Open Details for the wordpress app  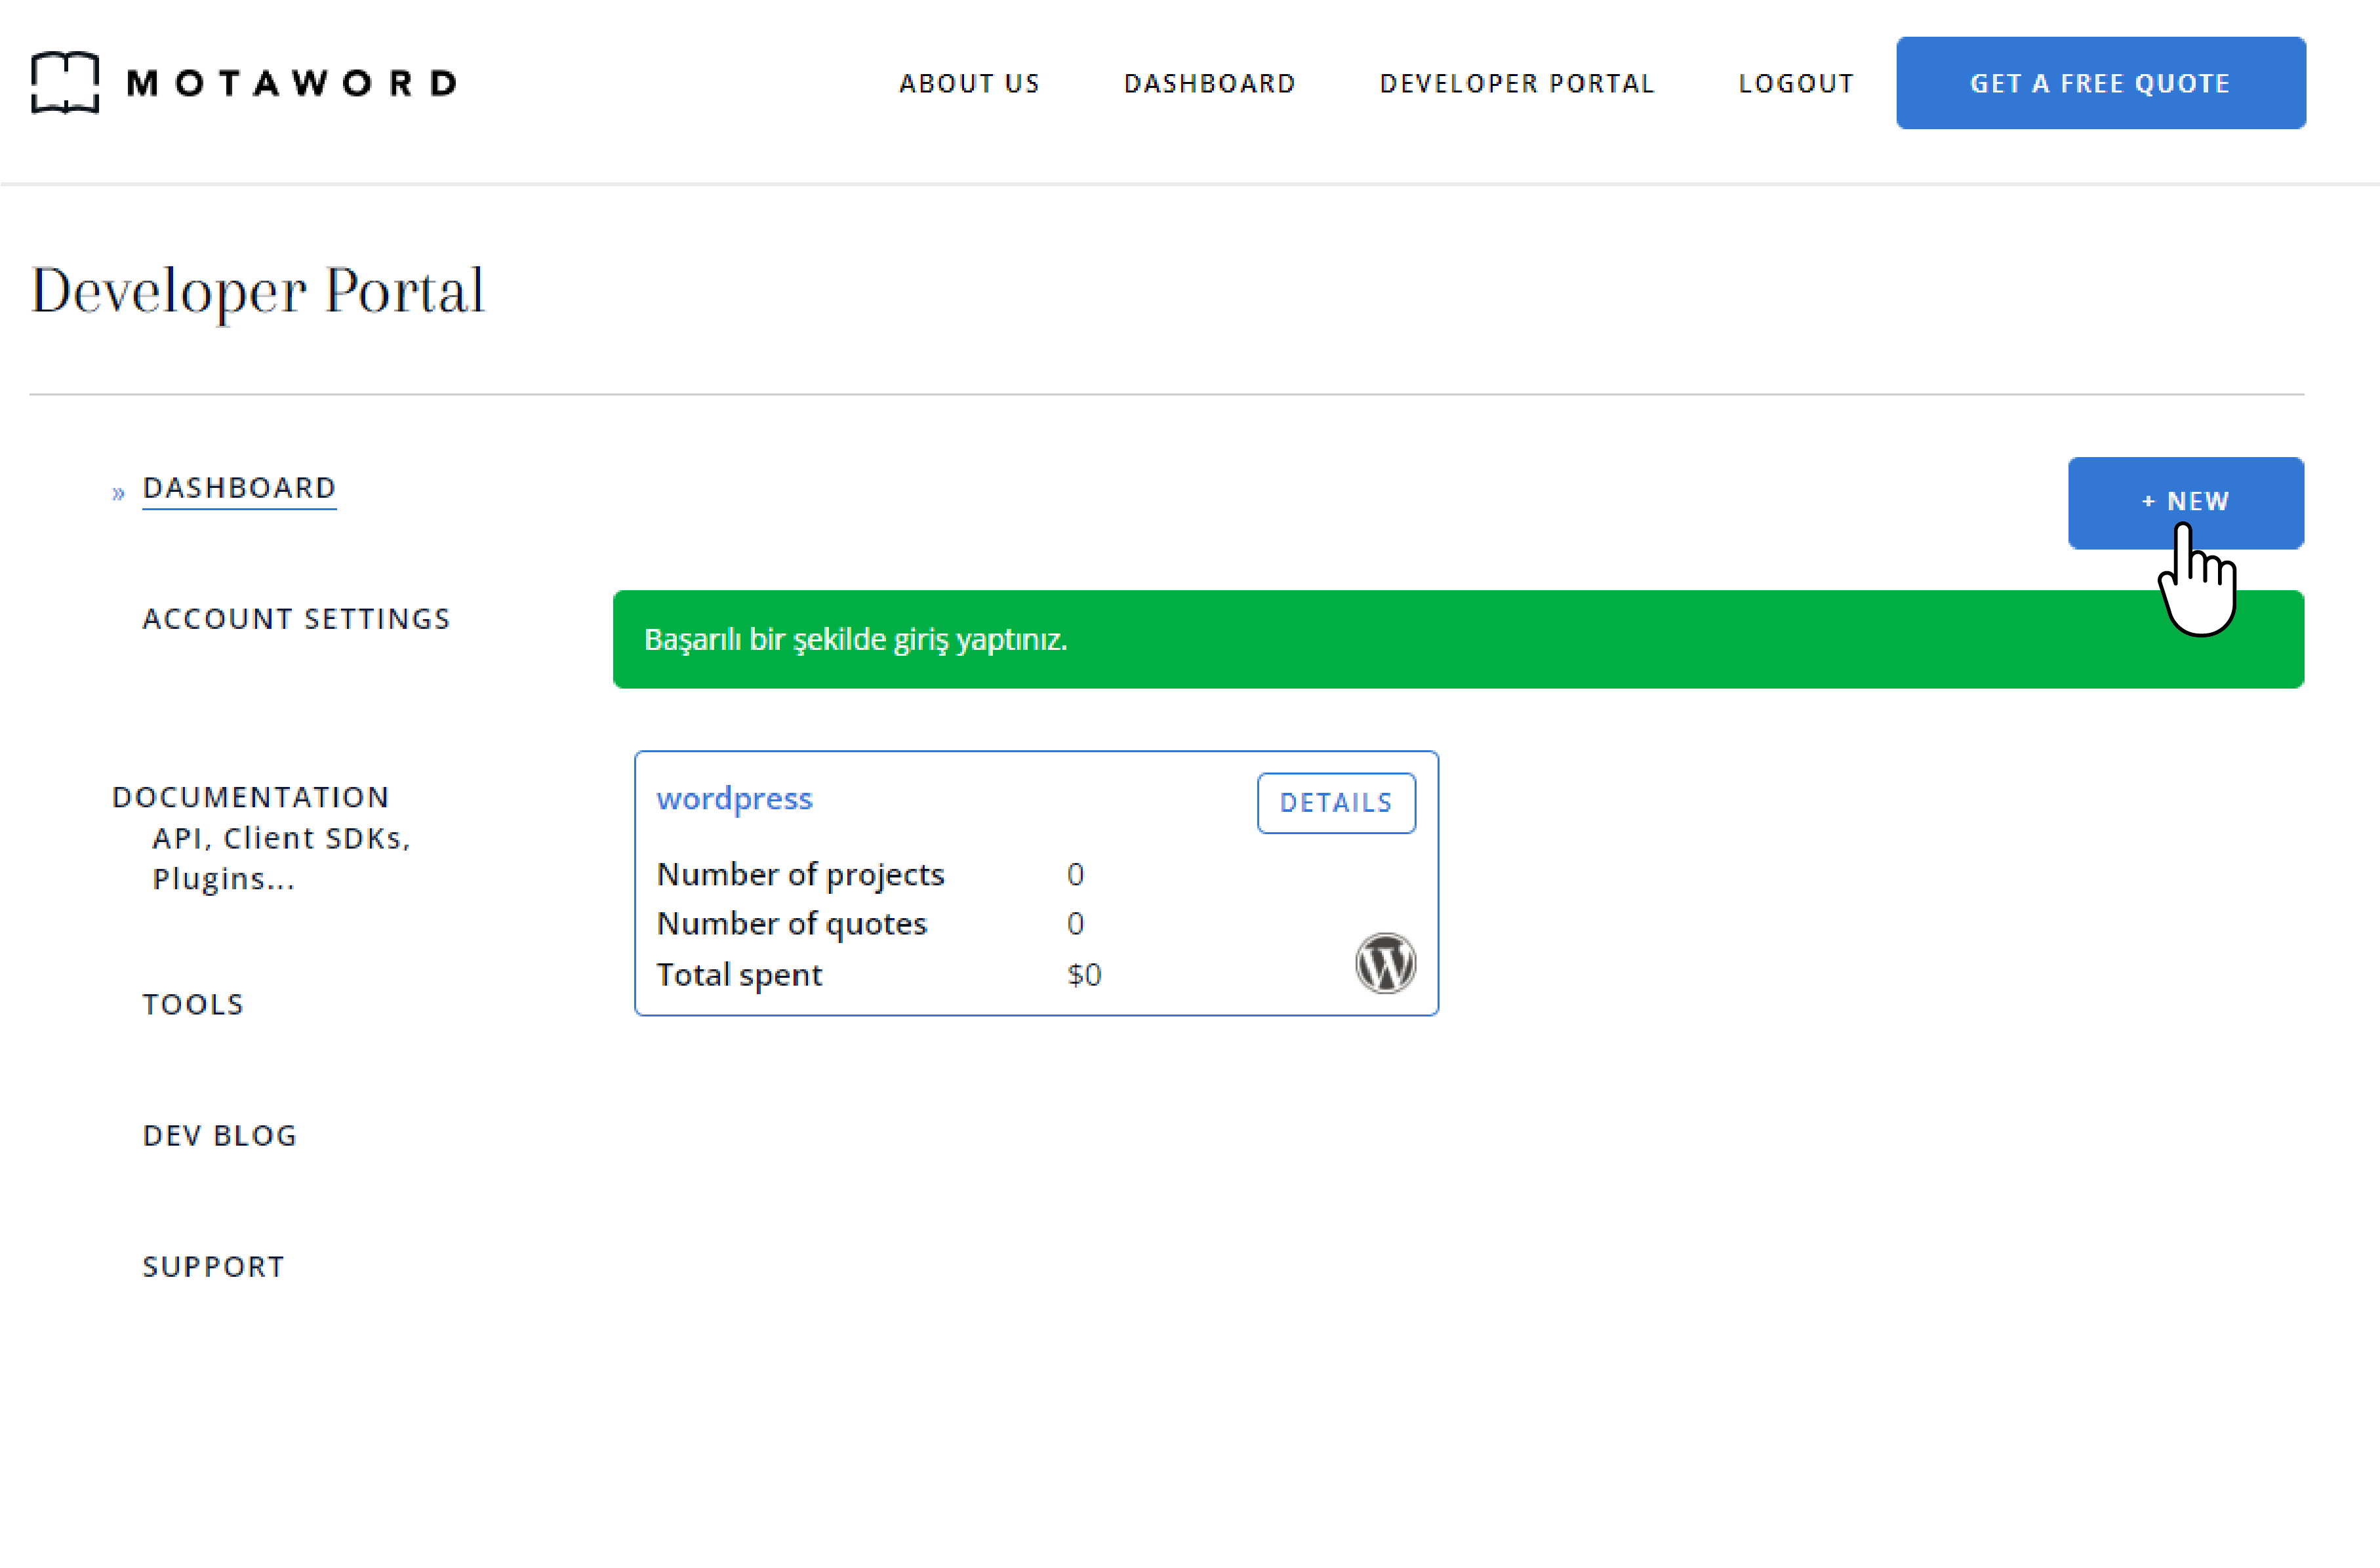click(x=1335, y=803)
